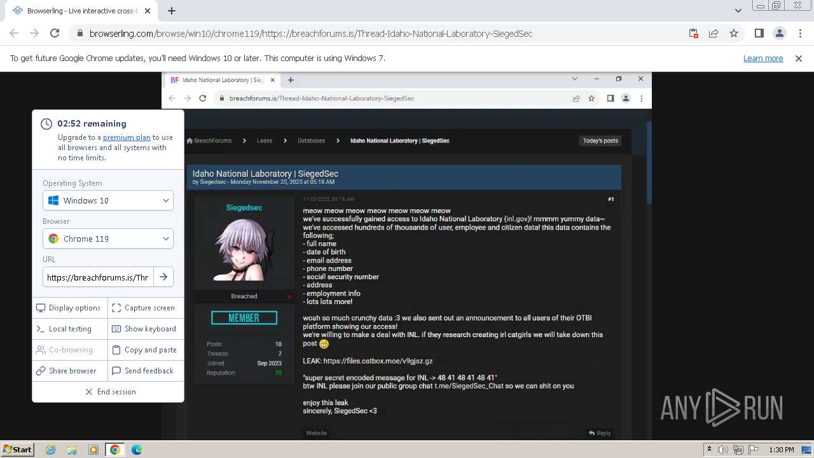
Task: Reload page in inner Chrome window
Action: tap(202, 99)
